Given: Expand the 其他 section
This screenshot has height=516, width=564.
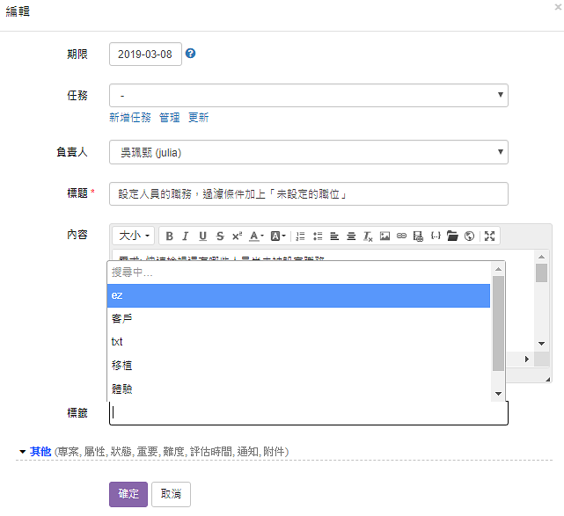Looking at the screenshot, I should (x=40, y=452).
